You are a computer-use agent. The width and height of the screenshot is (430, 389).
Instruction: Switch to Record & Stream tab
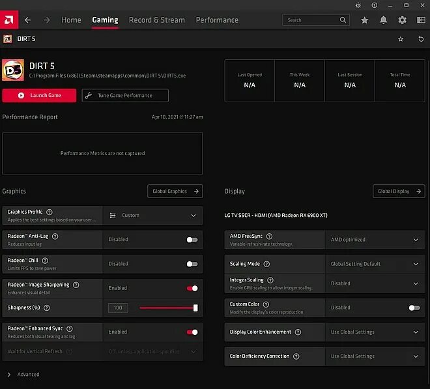(157, 20)
